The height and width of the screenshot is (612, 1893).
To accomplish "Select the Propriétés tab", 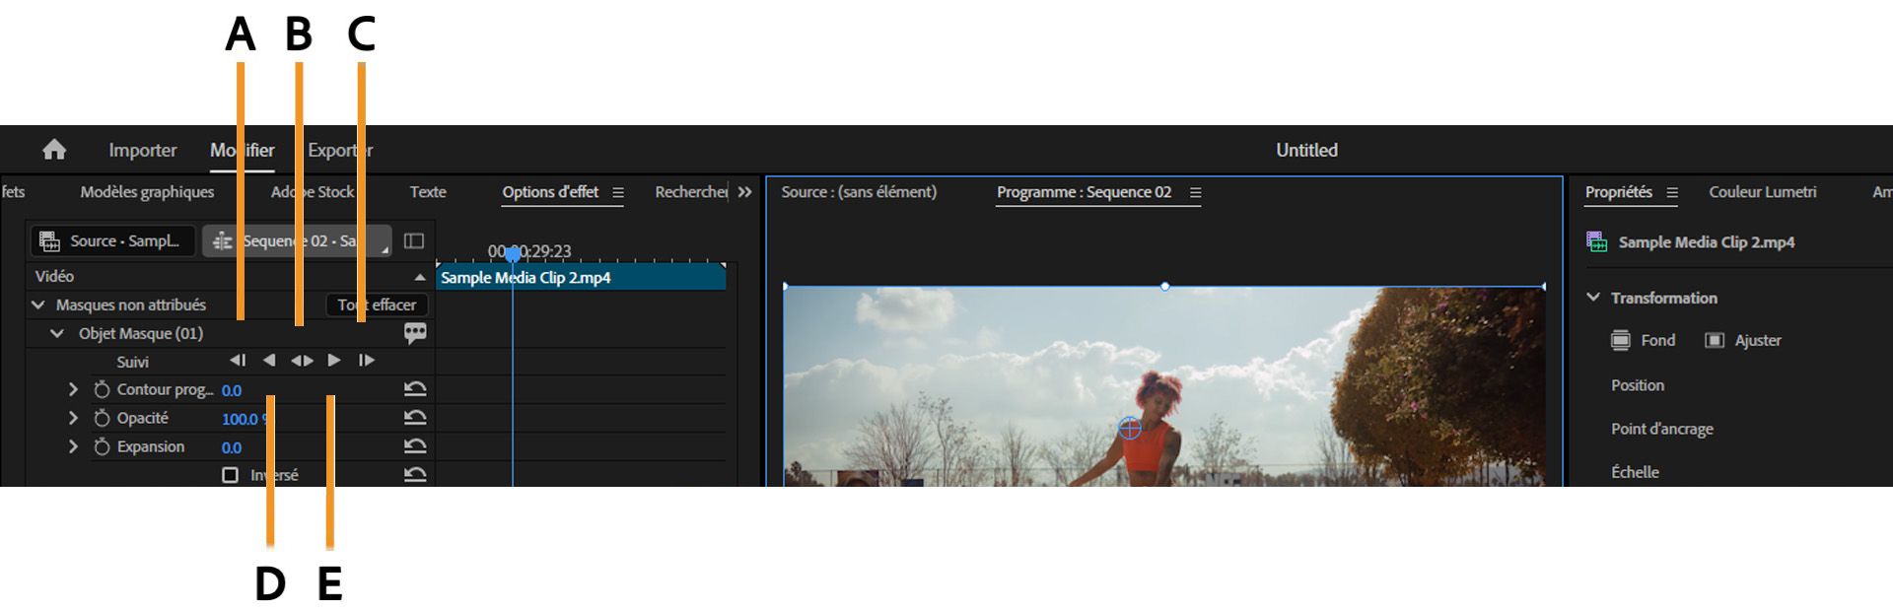I will pyautogui.click(x=1619, y=192).
